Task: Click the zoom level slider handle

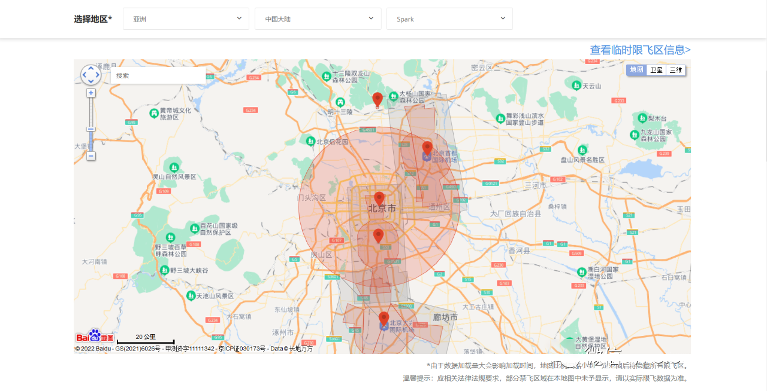Action: (91, 129)
